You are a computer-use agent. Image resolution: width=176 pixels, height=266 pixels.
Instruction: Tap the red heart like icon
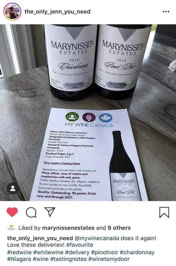click(12, 212)
